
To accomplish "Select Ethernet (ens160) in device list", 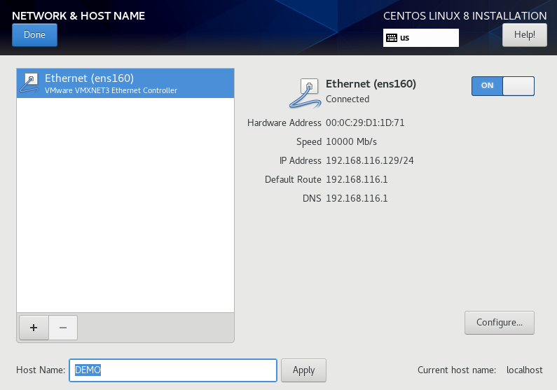I will (x=125, y=83).
